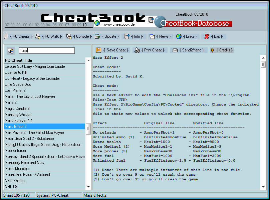Click the small document icon before CheatBook-Database
The image size is (270, 200).
click(151, 20)
